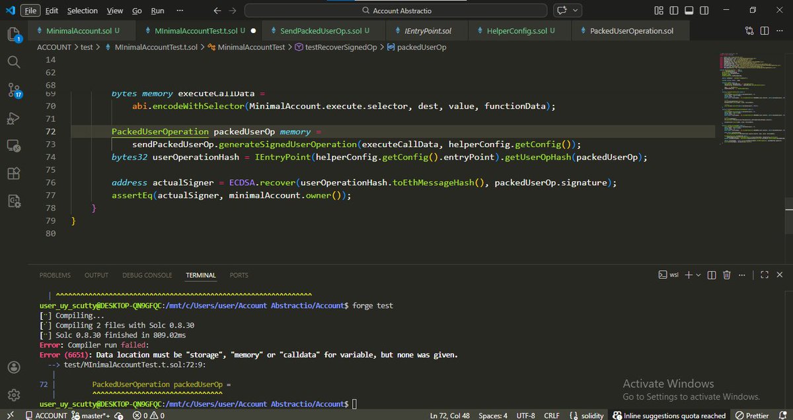Viewport: 793px width, 420px height.
Task: Open the Remote Explorer view
Action: (x=13, y=146)
